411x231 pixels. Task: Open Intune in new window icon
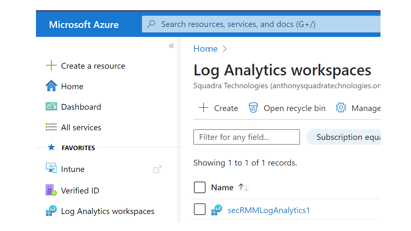(157, 169)
